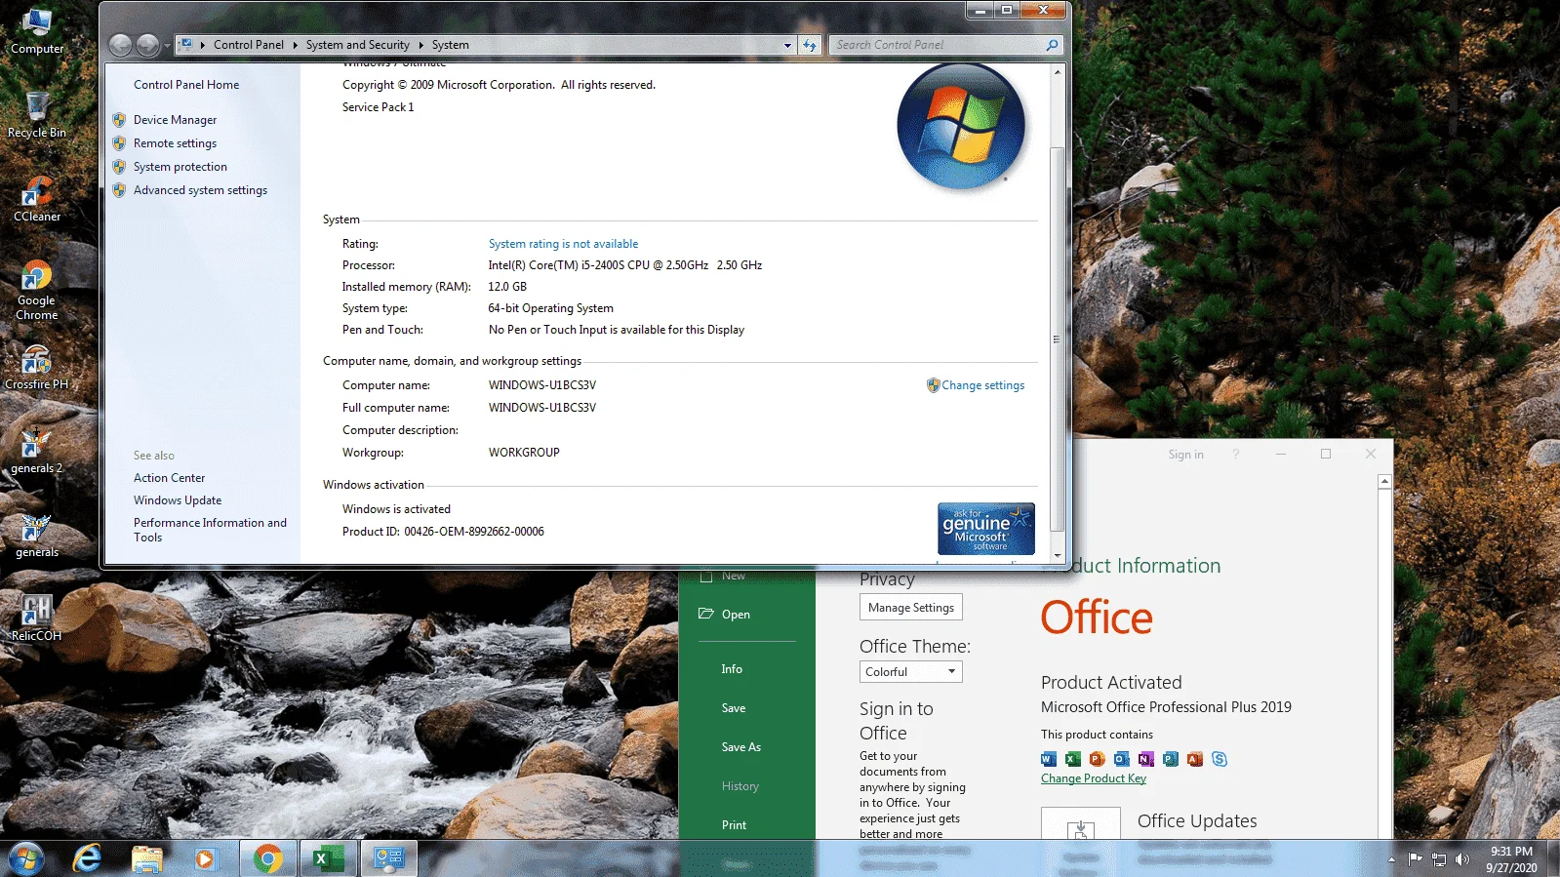1560x877 pixels.
Task: Open Windows Media Player from the taskbar
Action: coord(205,858)
